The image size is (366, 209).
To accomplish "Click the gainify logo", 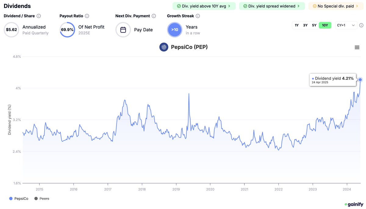I will (353, 204).
